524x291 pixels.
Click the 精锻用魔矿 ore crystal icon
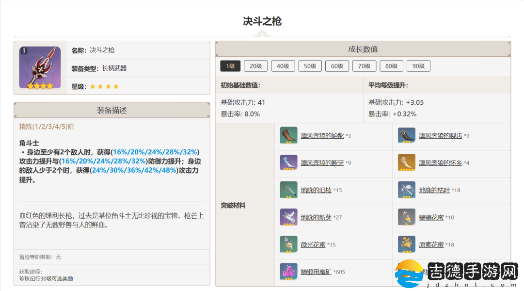pos(288,272)
